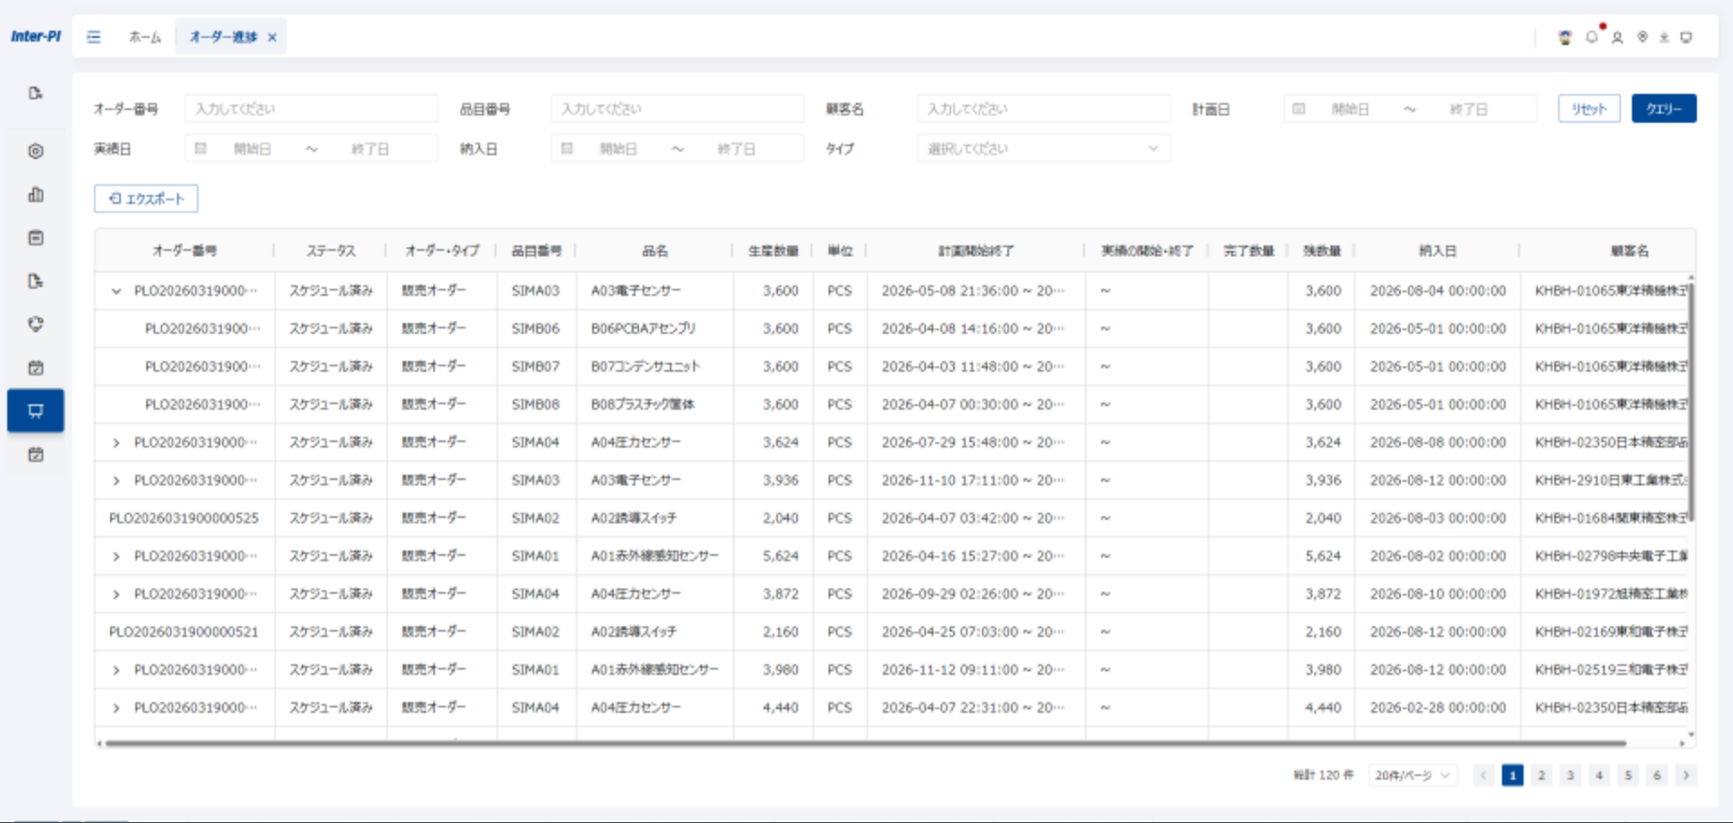
Task: Expand the order row with quantity 3,624
Action: point(116,442)
